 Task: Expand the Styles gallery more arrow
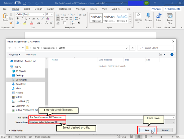(130, 22)
